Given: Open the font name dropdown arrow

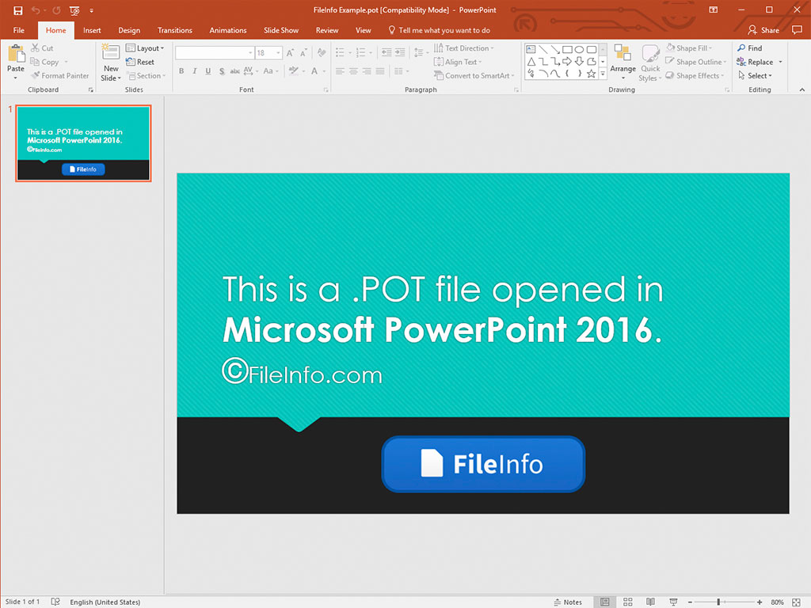Looking at the screenshot, I should 250,53.
